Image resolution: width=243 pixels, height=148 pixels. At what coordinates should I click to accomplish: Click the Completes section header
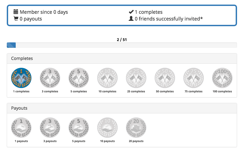click(122, 59)
